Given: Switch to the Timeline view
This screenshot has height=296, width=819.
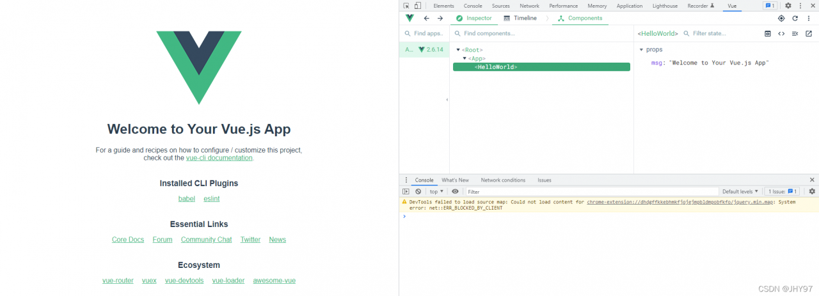Looking at the screenshot, I should tap(520, 18).
